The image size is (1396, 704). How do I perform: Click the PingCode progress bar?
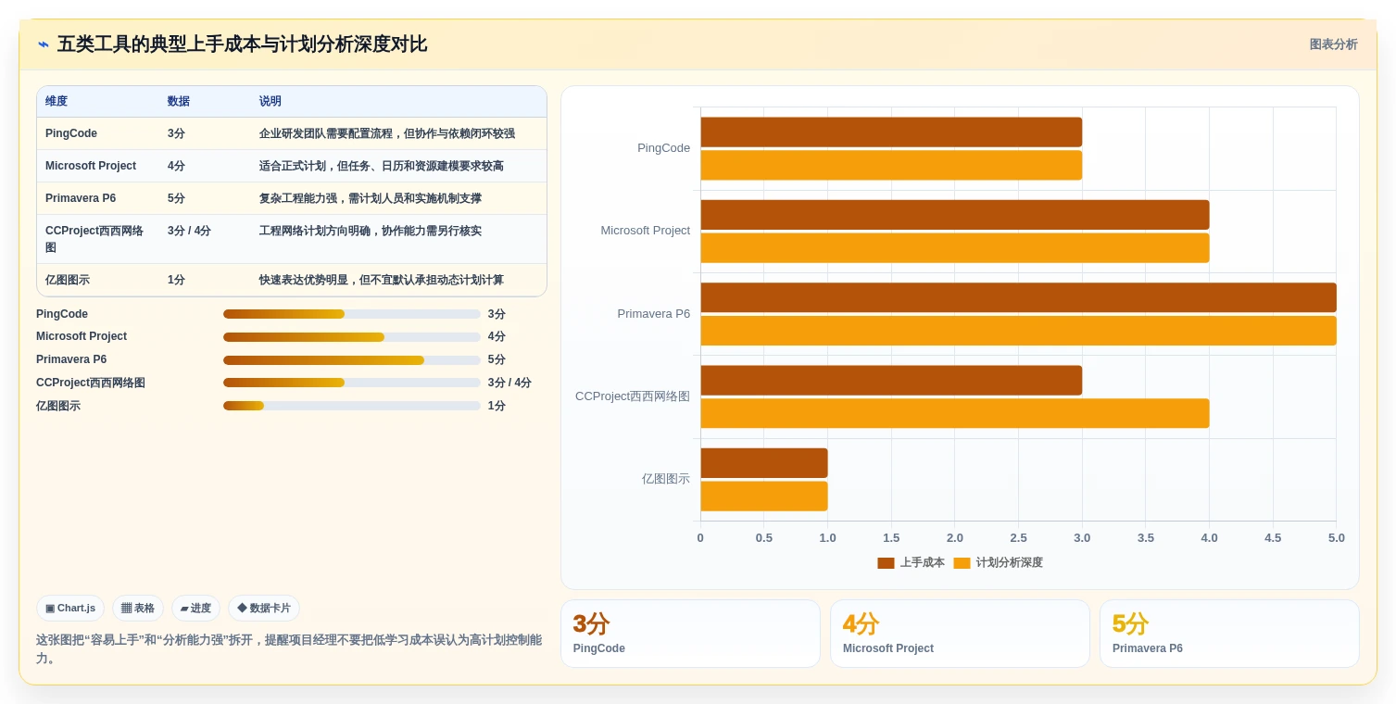[352, 314]
